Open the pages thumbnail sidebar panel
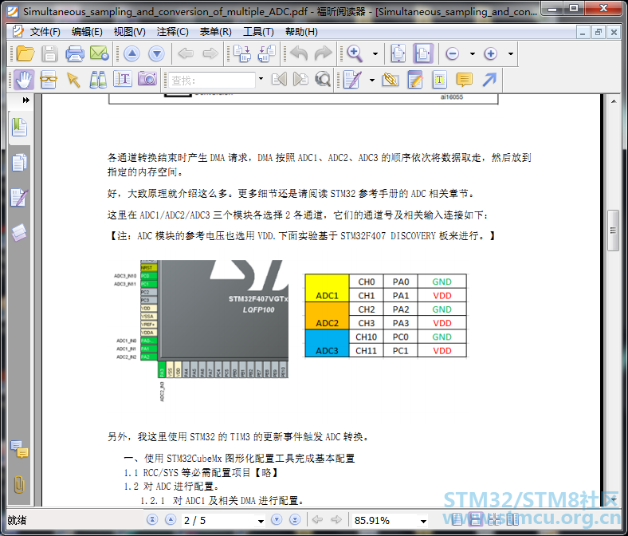Image resolution: width=628 pixels, height=536 pixels. [x=19, y=163]
